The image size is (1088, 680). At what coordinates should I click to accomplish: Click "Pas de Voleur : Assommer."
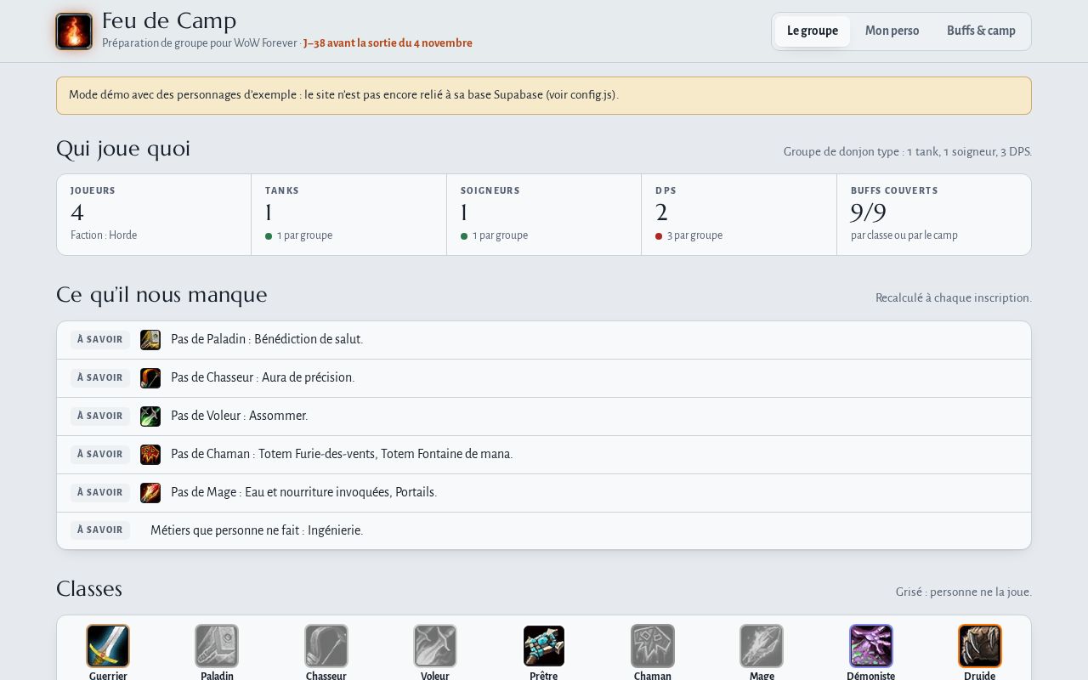coord(239,416)
